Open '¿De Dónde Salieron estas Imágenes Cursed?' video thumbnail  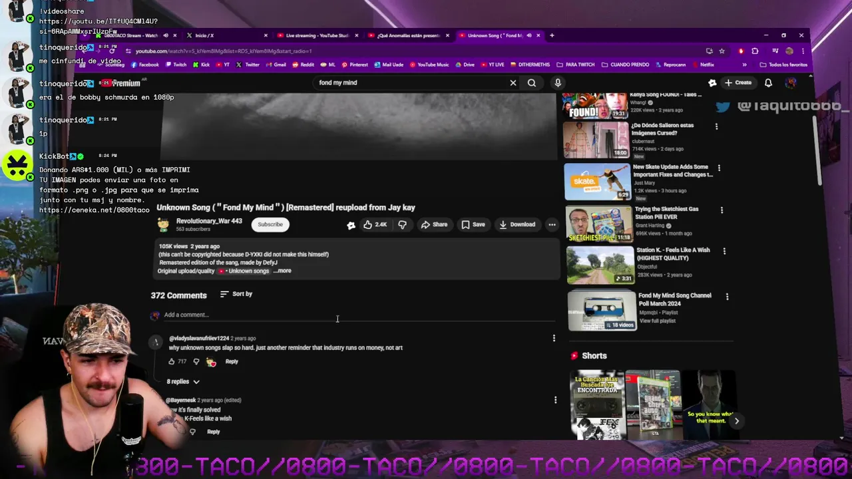coord(597,140)
